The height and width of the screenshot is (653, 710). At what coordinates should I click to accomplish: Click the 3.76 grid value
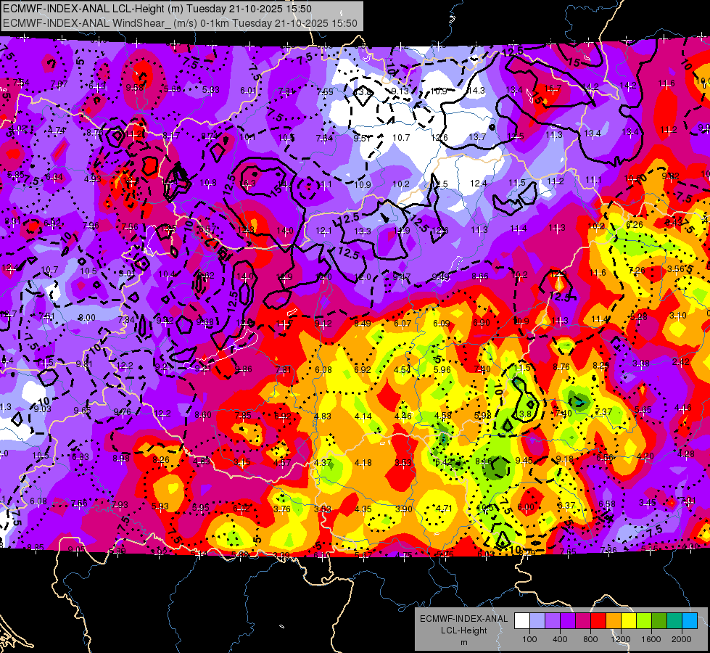click(281, 509)
